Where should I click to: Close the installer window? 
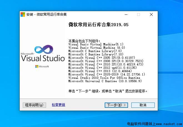pyautogui.click(x=151, y=14)
